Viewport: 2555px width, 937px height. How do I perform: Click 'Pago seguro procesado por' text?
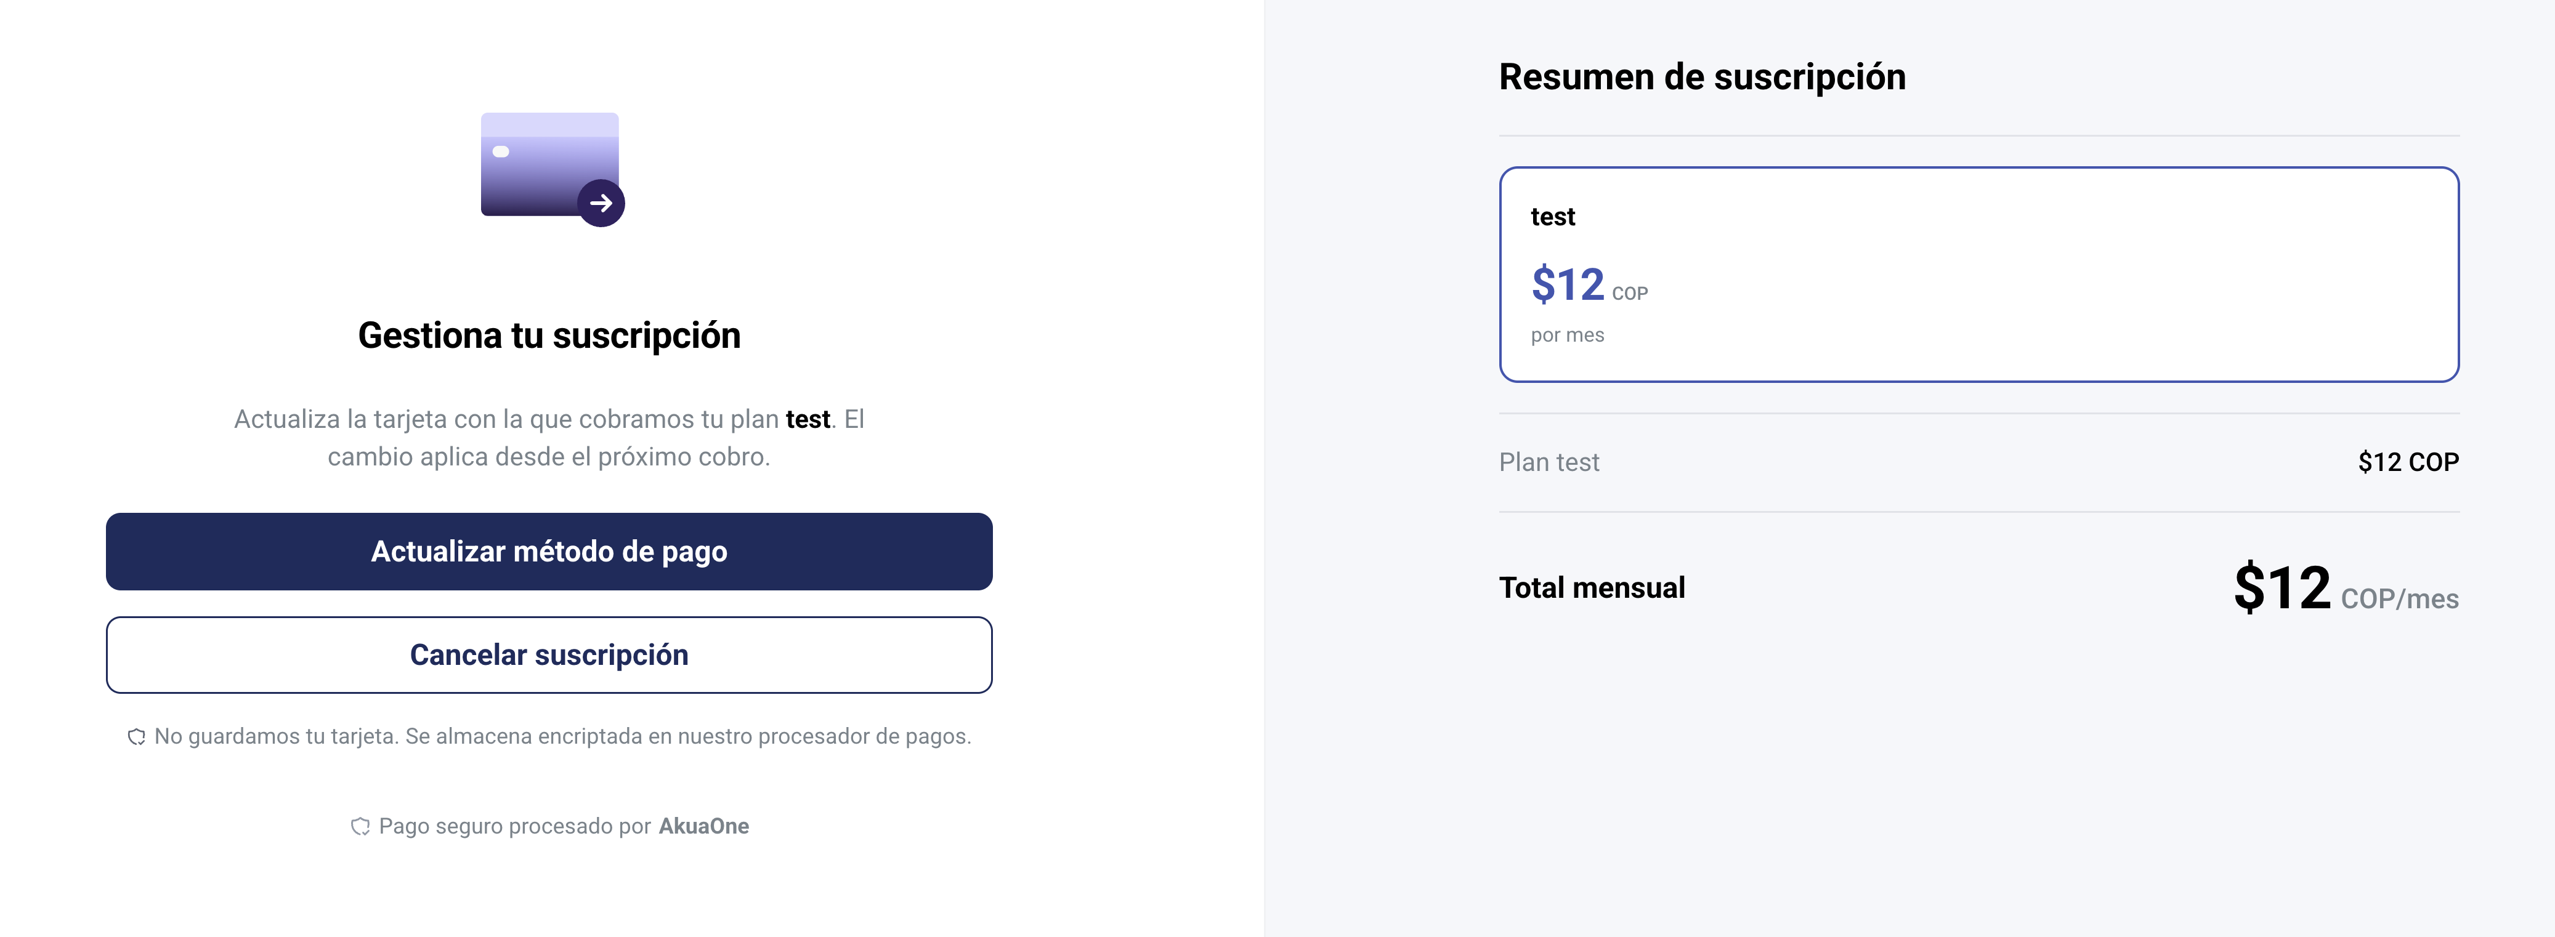(x=515, y=826)
